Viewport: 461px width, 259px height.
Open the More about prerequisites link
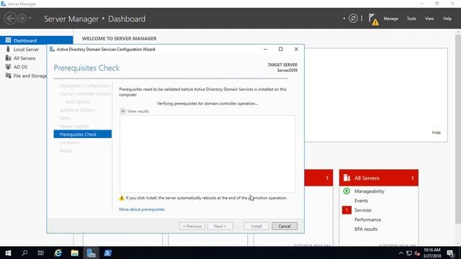point(142,209)
